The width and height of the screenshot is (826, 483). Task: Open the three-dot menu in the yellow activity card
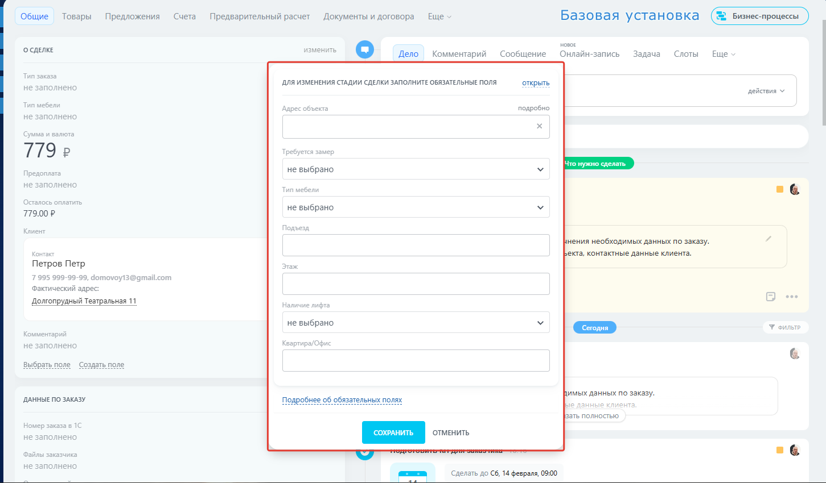tap(792, 297)
